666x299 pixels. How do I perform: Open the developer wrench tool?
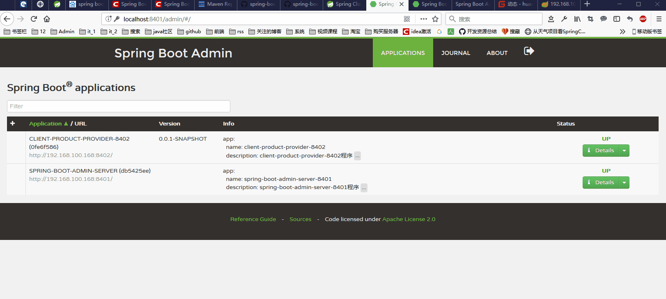(x=564, y=19)
